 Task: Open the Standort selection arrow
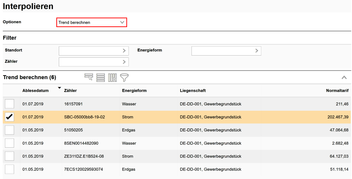pyautogui.click(x=124, y=51)
